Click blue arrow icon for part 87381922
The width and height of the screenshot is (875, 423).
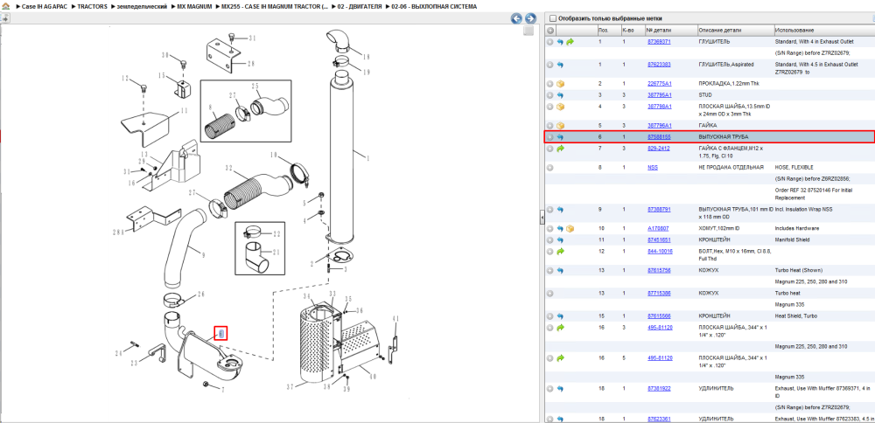click(x=560, y=388)
